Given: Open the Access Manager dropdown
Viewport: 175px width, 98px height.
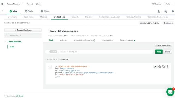Looking at the screenshot, I should tap(15, 4).
